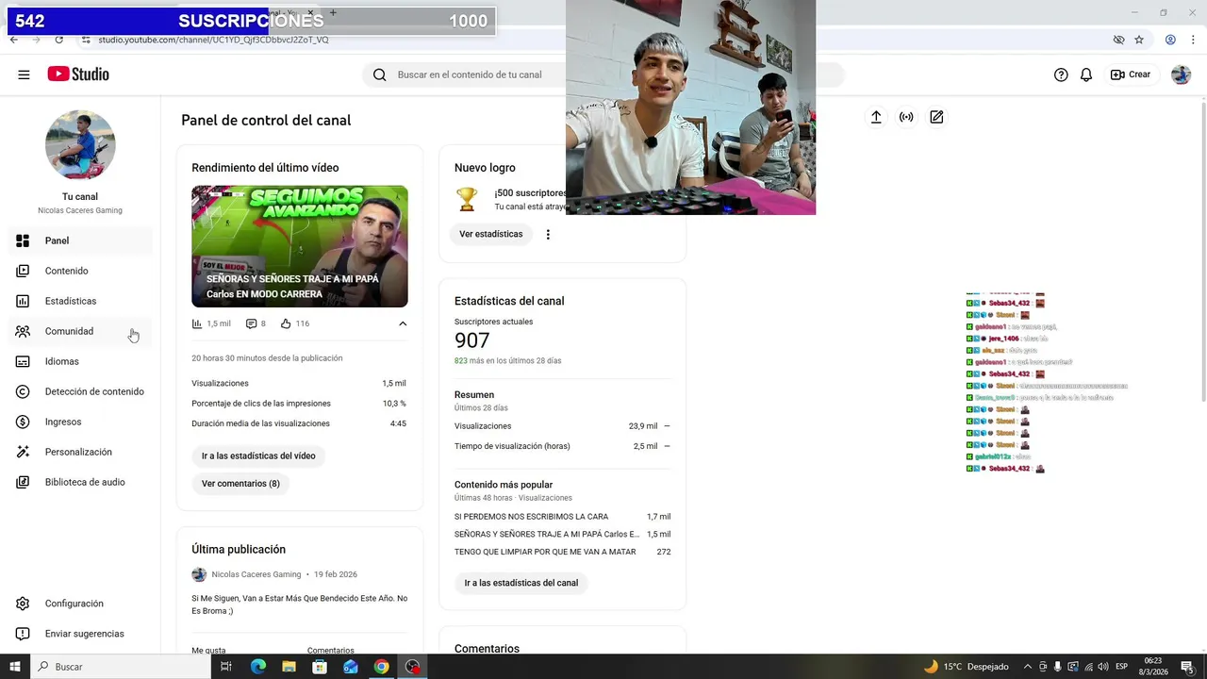This screenshot has height=679, width=1207.
Task: Click the browser address bar URL
Action: [213, 40]
